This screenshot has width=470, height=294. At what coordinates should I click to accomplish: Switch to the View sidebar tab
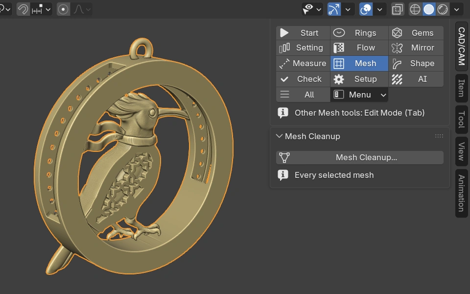[461, 151]
